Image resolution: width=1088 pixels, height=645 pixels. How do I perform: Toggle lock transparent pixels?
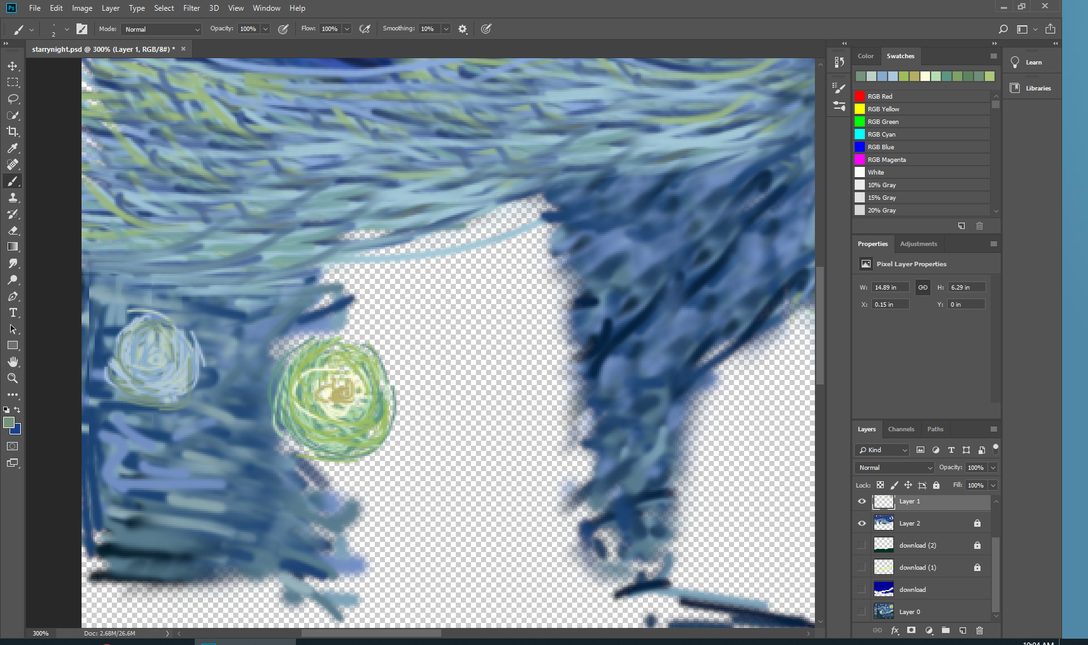point(880,485)
